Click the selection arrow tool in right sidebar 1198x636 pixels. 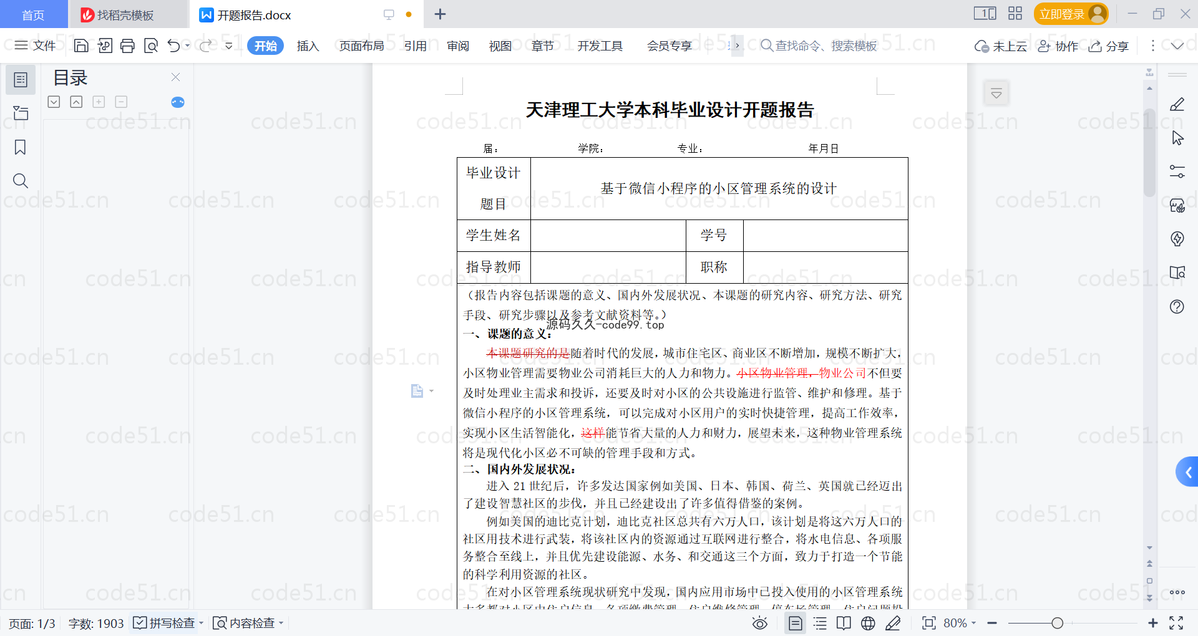tap(1177, 138)
